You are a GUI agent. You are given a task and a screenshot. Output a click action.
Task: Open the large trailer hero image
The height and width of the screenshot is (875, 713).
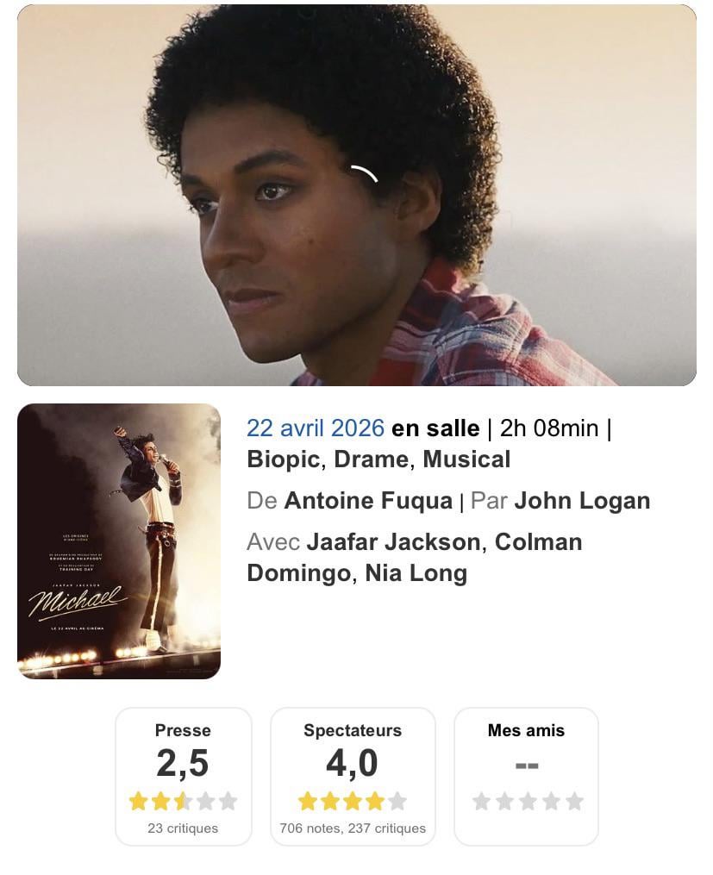(x=357, y=195)
